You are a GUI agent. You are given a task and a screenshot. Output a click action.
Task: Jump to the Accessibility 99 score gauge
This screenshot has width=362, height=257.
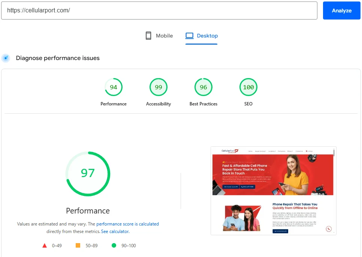click(x=159, y=87)
